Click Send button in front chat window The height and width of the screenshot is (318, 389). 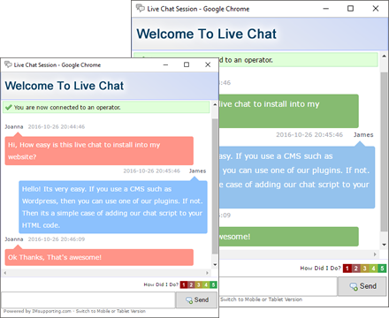(x=196, y=300)
